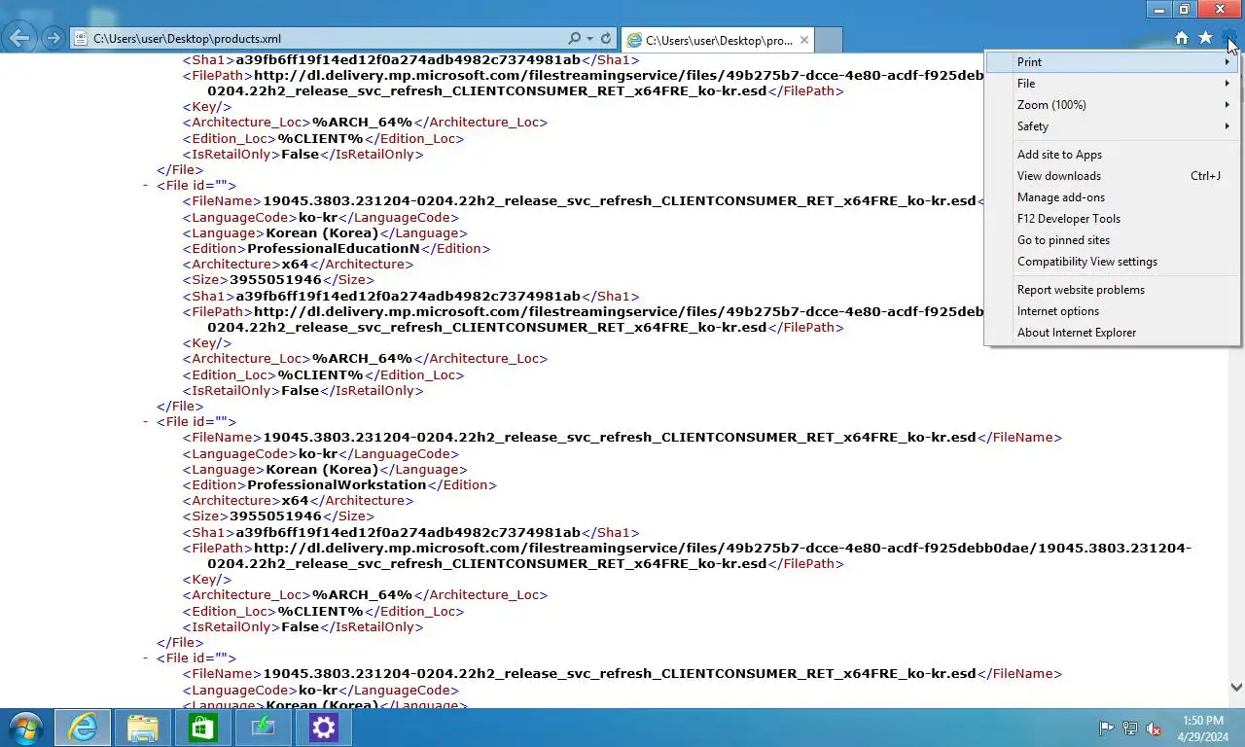Select Report website problems
Image resolution: width=1245 pixels, height=747 pixels.
coord(1112,289)
